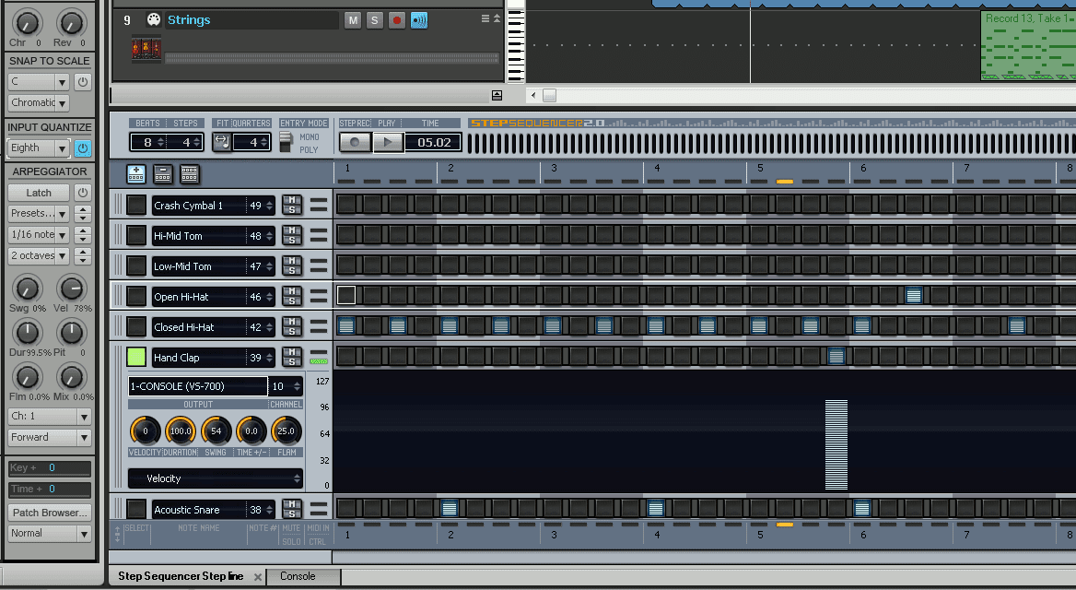The image size is (1076, 590).
Task: Open the Ch: 1 channel dropdown
Action: coord(50,417)
